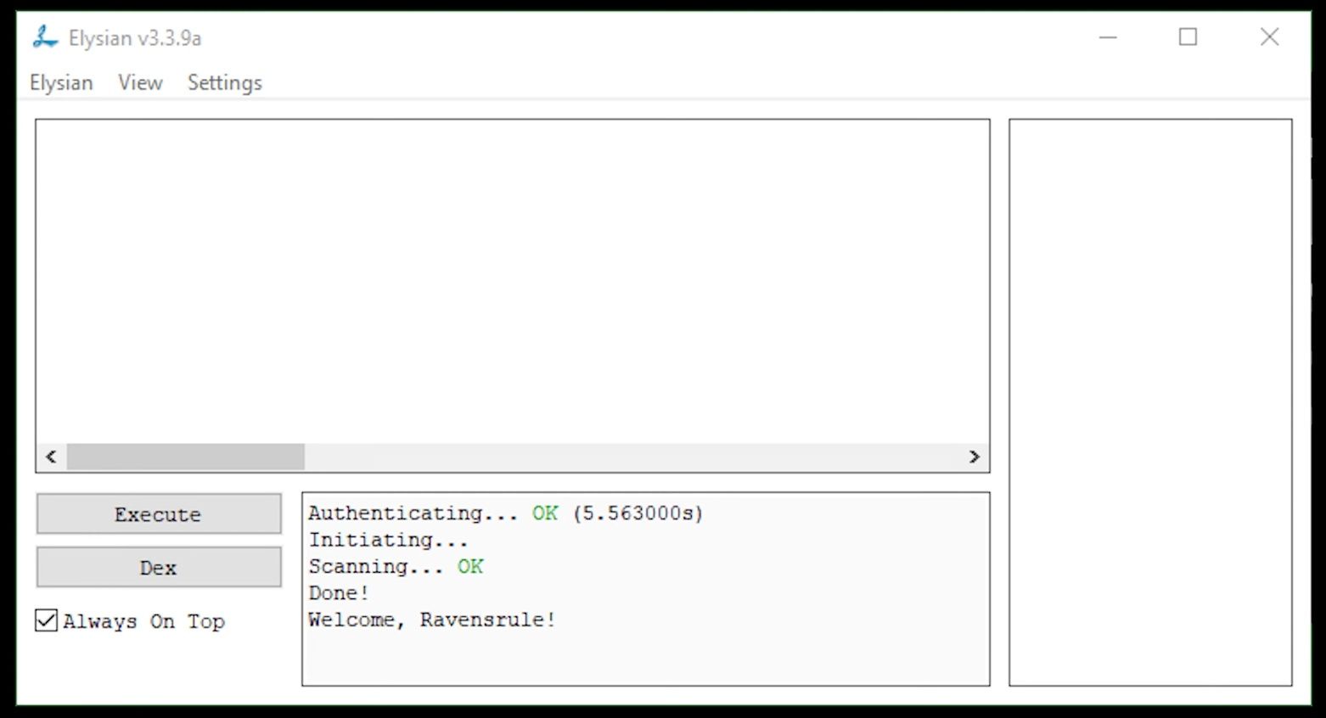Close the Elysian window
This screenshot has width=1326, height=718.
1269,37
